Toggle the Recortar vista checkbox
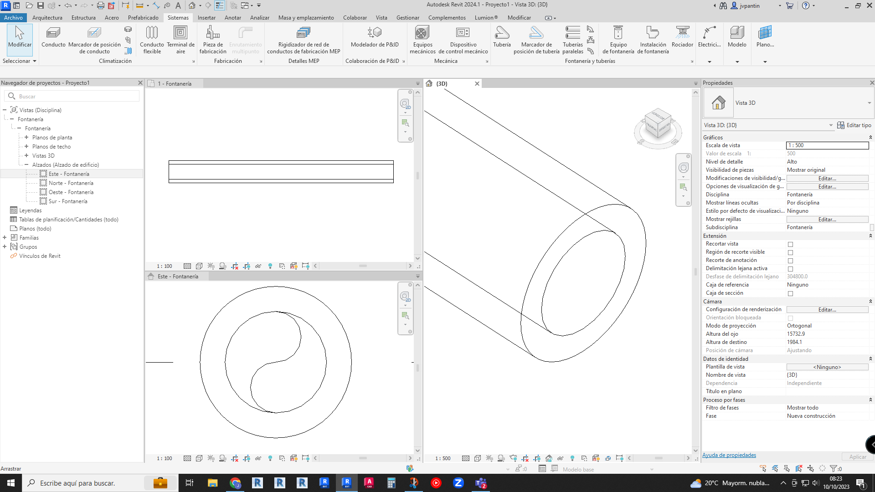The image size is (875, 492). pos(790,244)
